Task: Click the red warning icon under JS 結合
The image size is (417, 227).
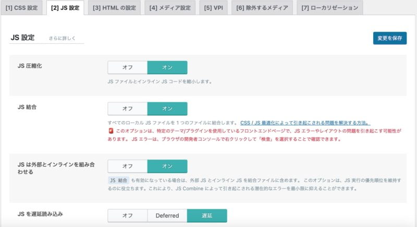Action: 110,131
